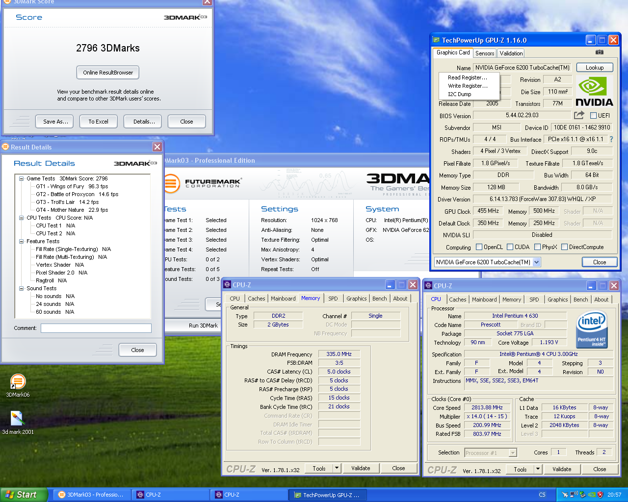The image size is (628, 502).
Task: Click the Result Details window title icon
Action: [5, 147]
